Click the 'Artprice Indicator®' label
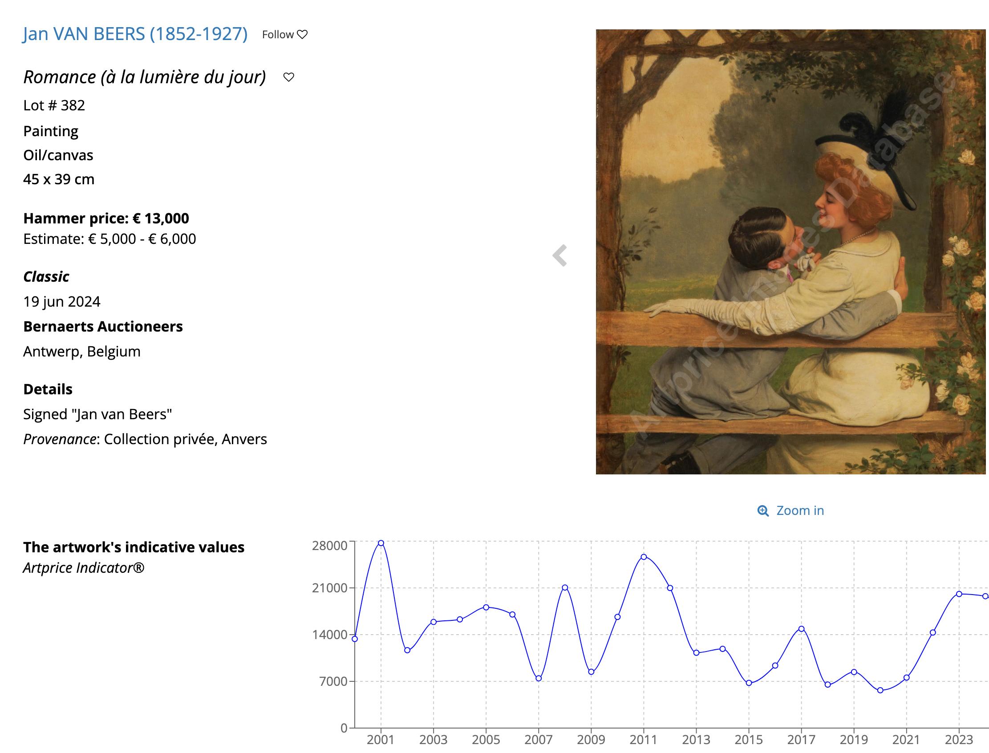The image size is (989, 753). (84, 568)
